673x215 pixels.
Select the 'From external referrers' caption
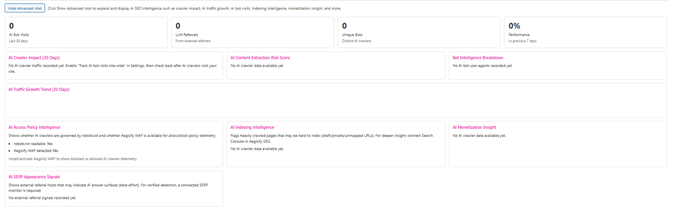[x=193, y=41]
